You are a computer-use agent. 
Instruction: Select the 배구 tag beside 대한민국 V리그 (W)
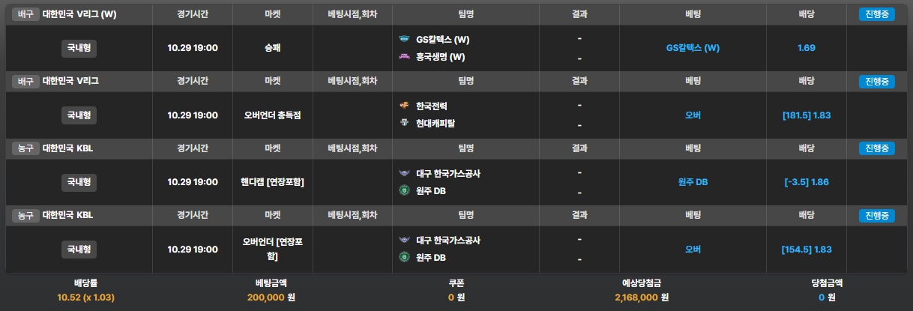[x=26, y=14]
